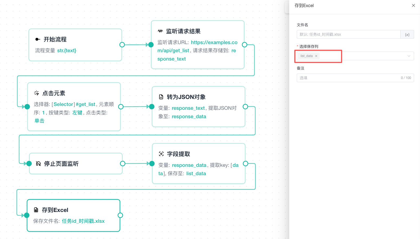Viewport: 420px width, 239px height.
Task: Click the 存到Excel output port circle
Action: (x=121, y=215)
